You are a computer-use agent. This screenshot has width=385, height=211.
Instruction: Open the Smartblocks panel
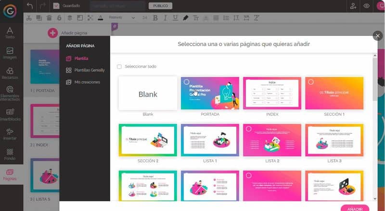pyautogui.click(x=10, y=114)
